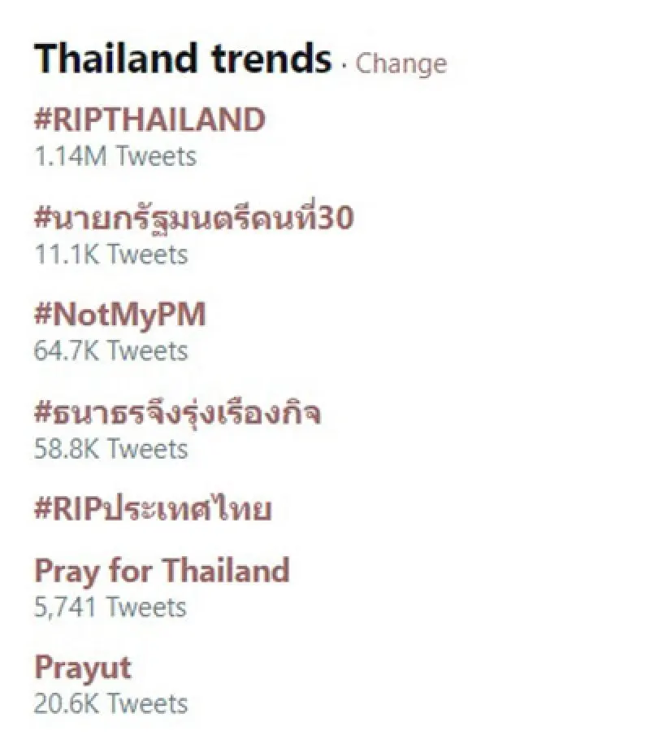
Task: View the #RIPประเทศไทย trend
Action: pyautogui.click(x=153, y=509)
